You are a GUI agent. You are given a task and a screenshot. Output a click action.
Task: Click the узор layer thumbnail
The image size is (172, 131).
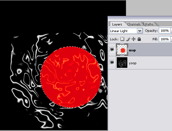point(122,63)
